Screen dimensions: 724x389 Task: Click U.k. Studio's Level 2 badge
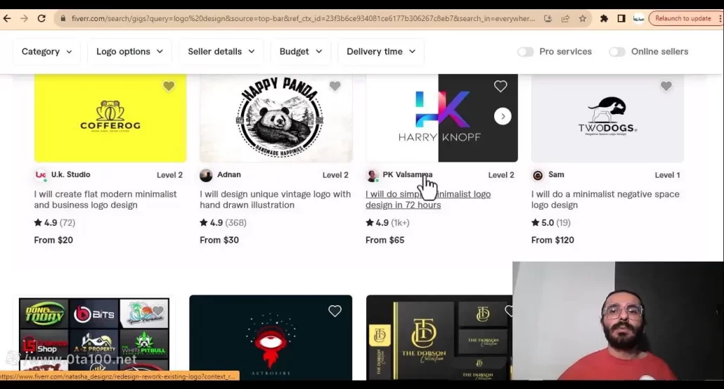(x=169, y=175)
